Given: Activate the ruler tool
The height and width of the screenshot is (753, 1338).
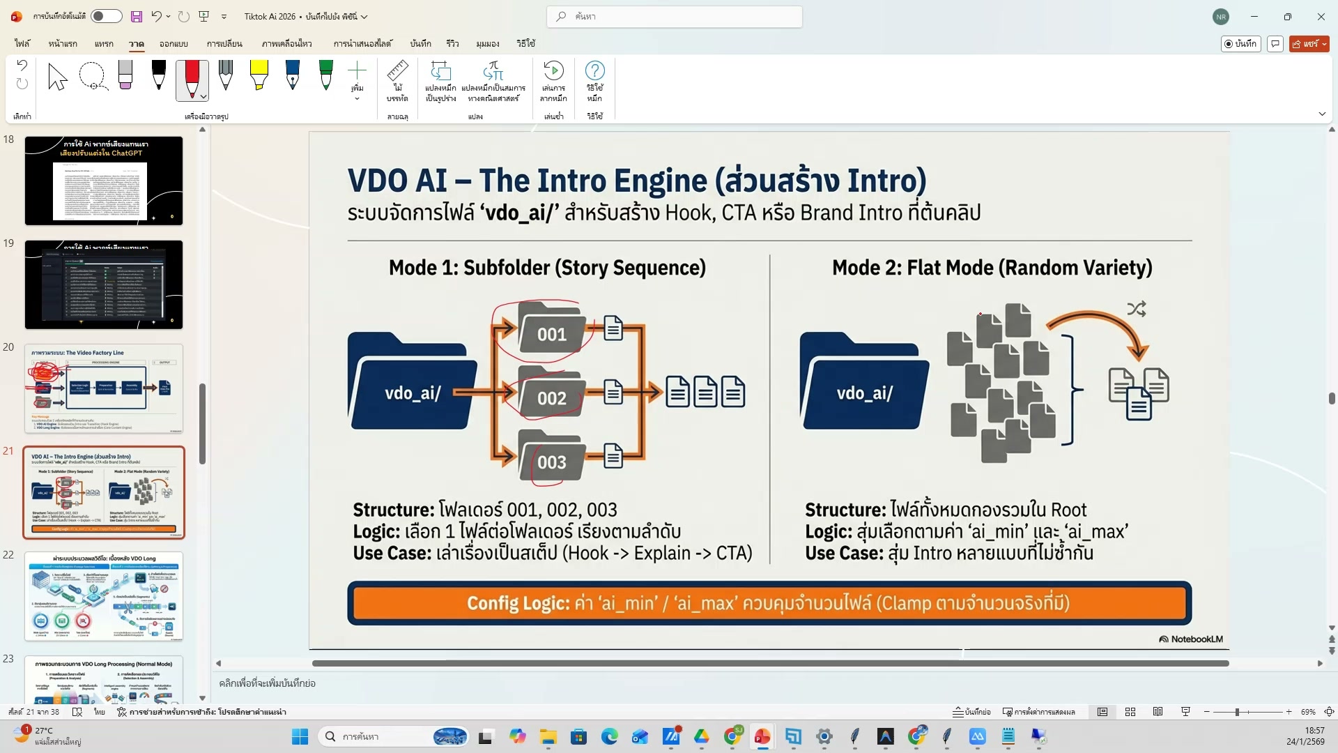Looking at the screenshot, I should (397, 80).
